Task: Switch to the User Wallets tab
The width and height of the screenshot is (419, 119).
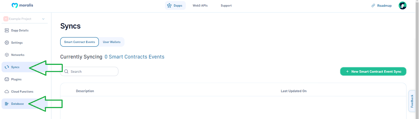Action: click(x=112, y=42)
